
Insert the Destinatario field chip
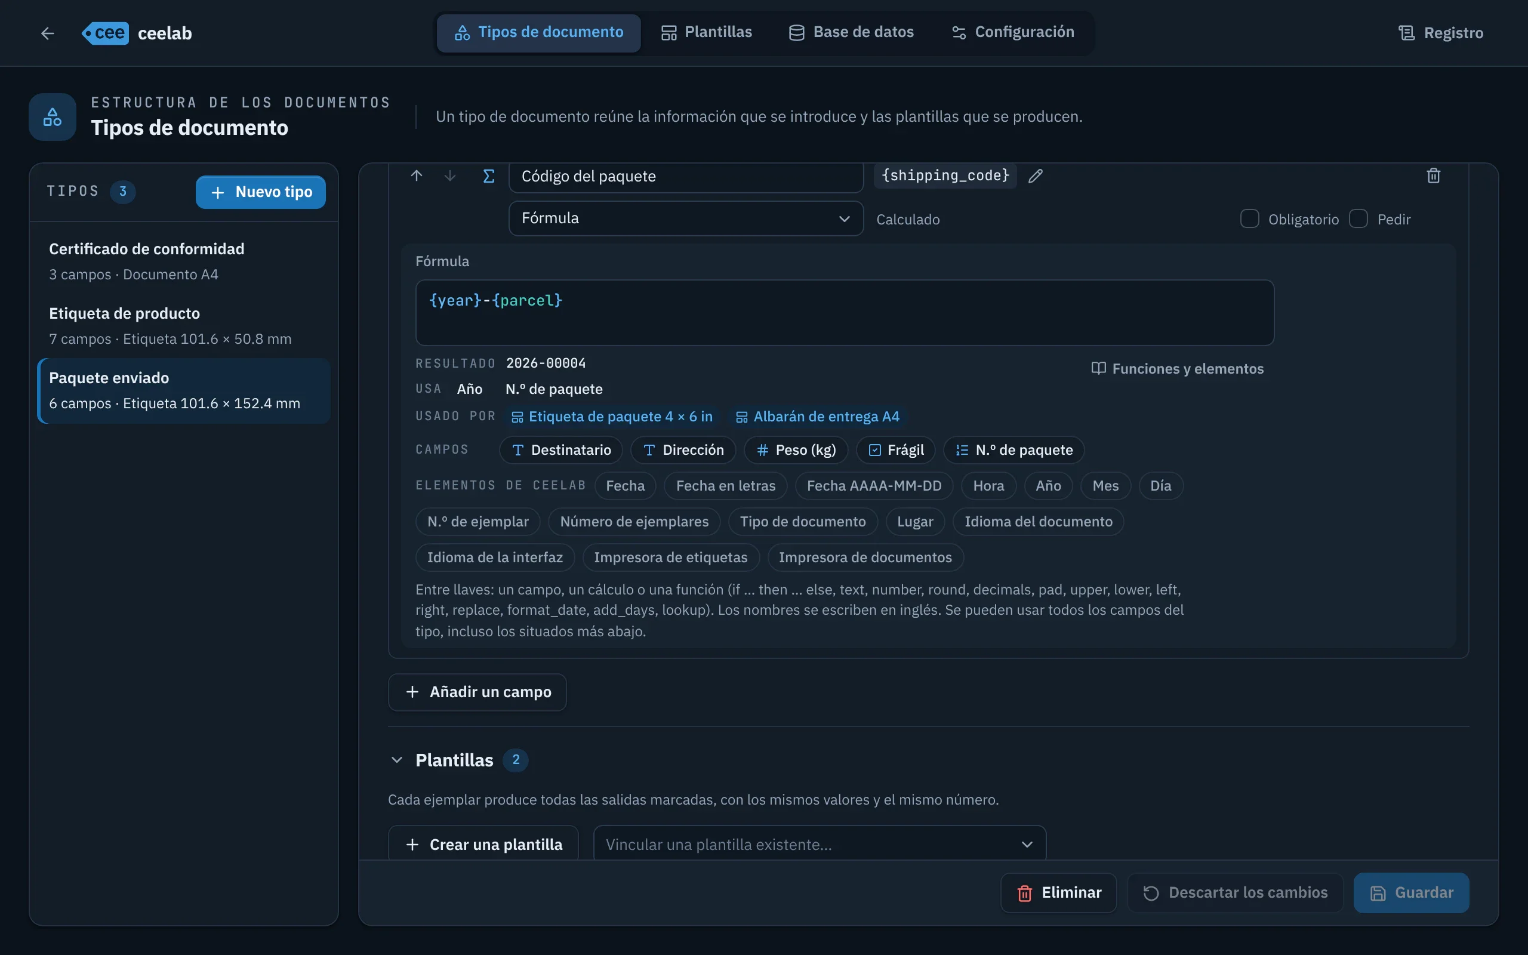click(x=560, y=449)
